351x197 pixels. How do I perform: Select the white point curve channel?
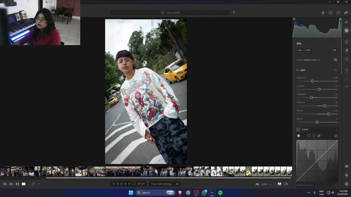tap(298, 136)
